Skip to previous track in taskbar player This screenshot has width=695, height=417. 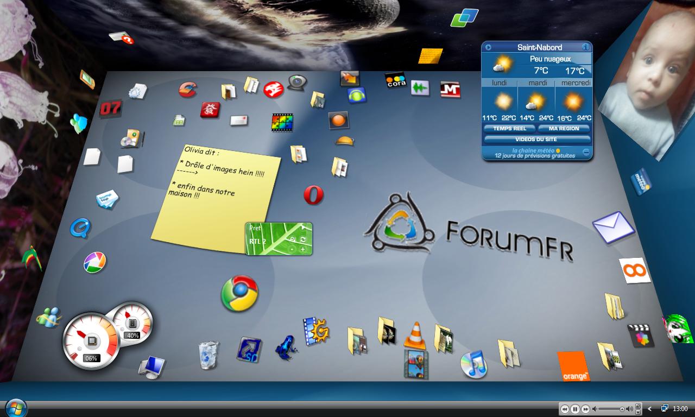(565, 409)
